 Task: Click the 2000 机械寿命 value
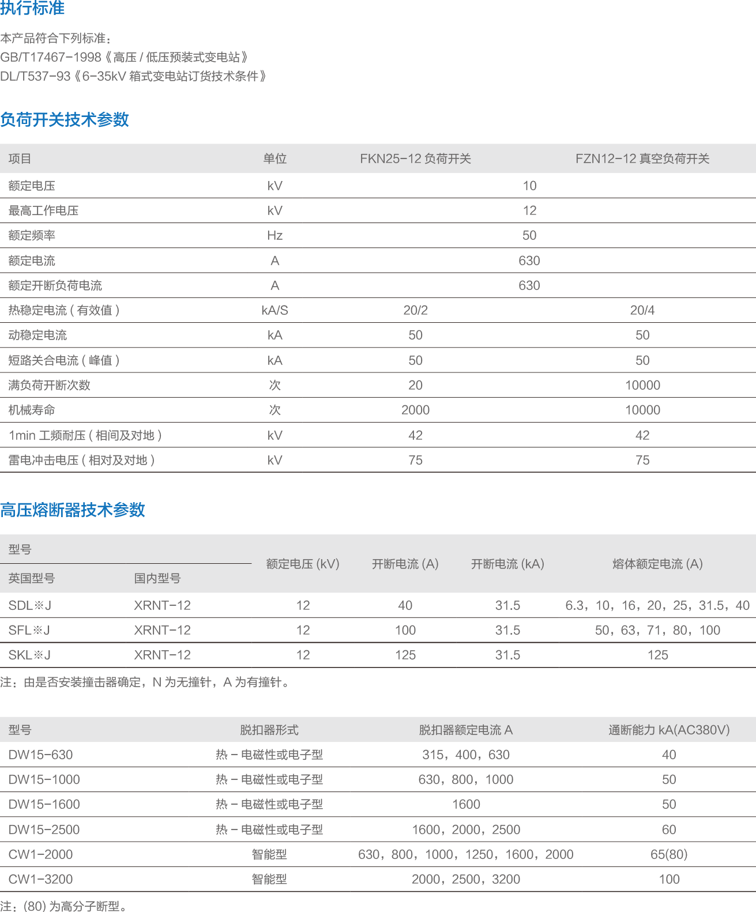click(415, 410)
